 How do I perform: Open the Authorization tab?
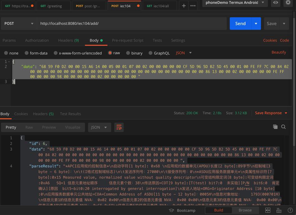(x=37, y=40)
